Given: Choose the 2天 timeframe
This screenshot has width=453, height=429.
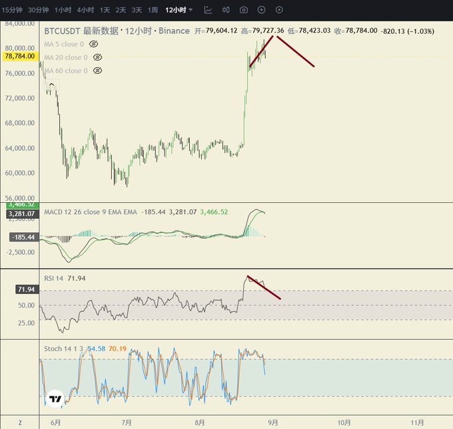Looking at the screenshot, I should (x=121, y=10).
